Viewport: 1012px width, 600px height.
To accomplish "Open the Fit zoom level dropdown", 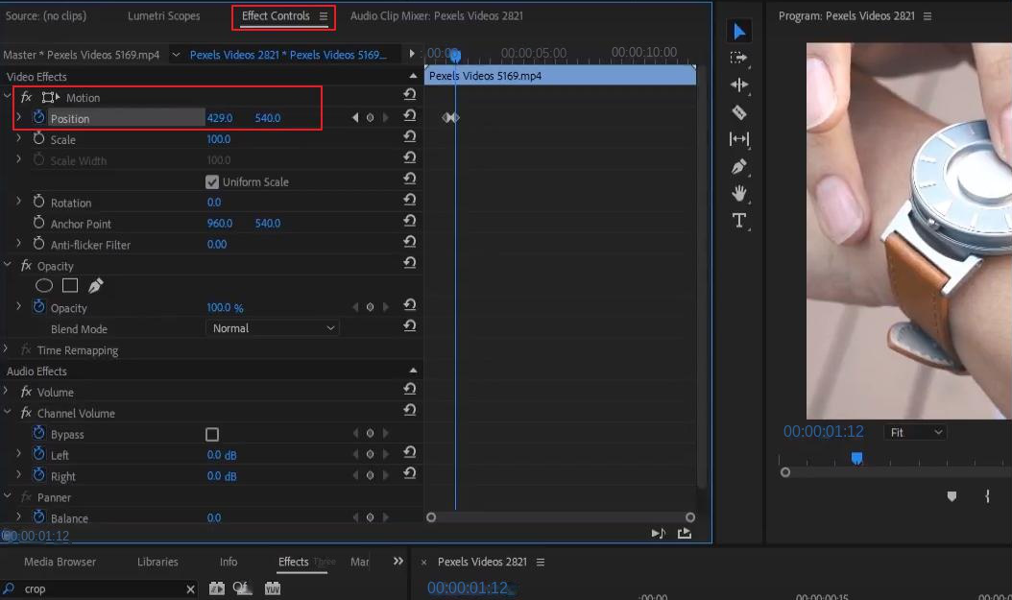I will pyautogui.click(x=916, y=432).
